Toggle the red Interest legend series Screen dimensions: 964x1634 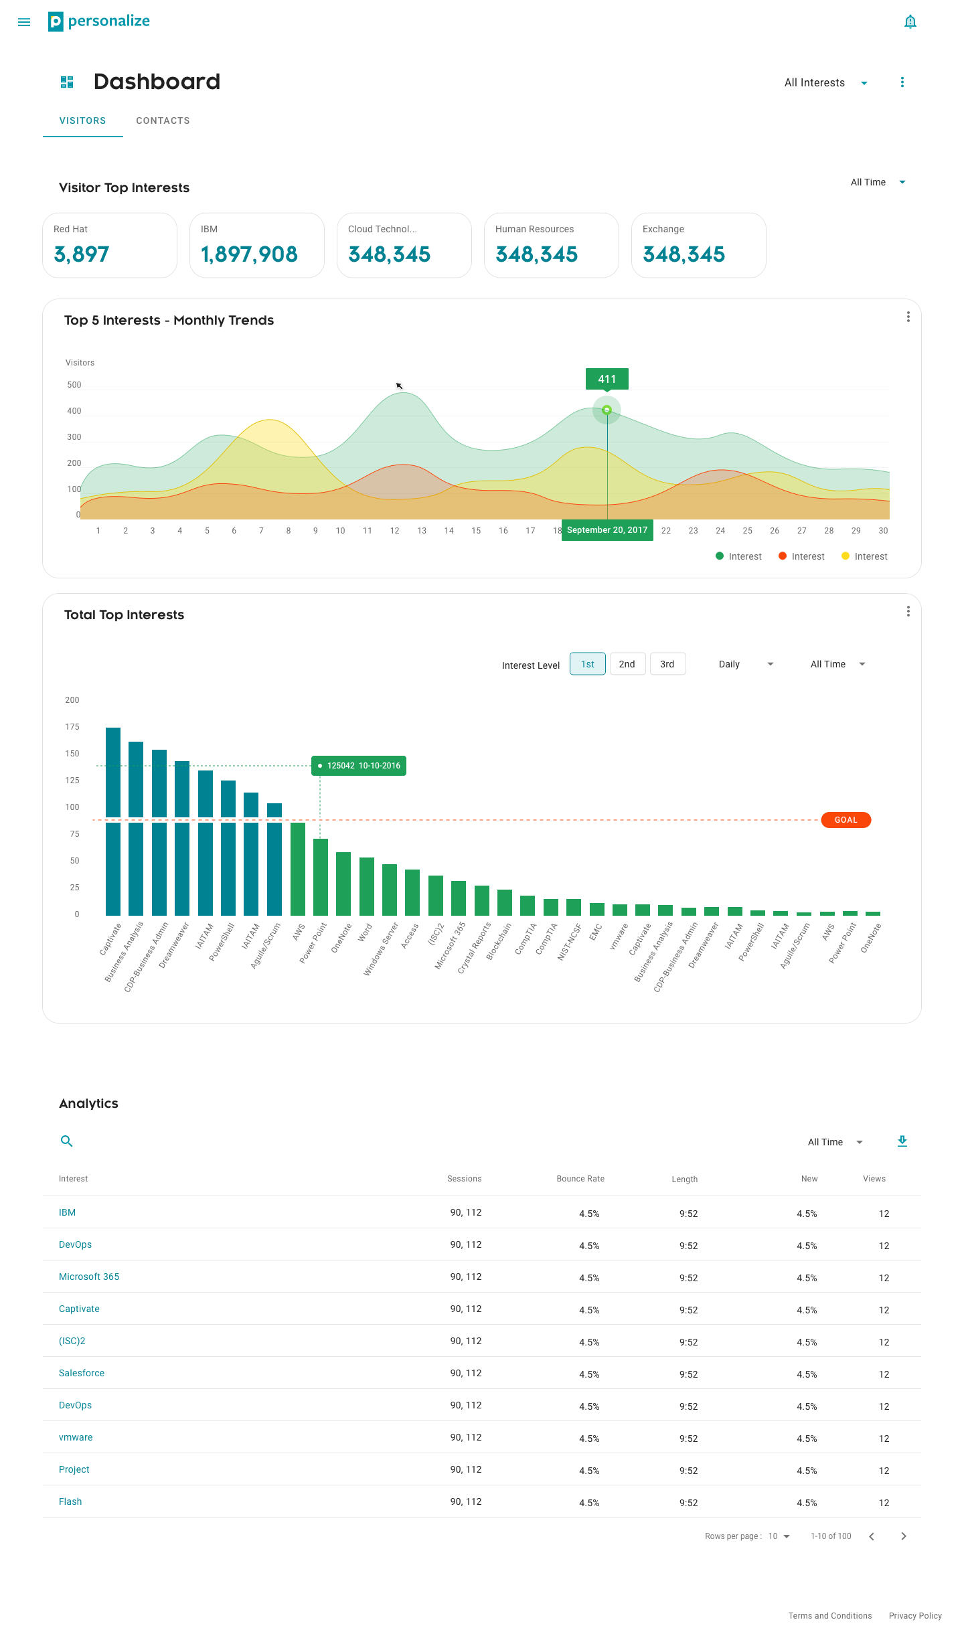tap(801, 556)
